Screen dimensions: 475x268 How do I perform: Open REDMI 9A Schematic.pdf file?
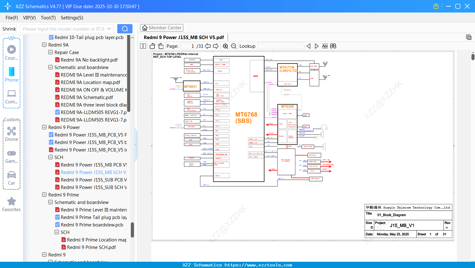87,97
